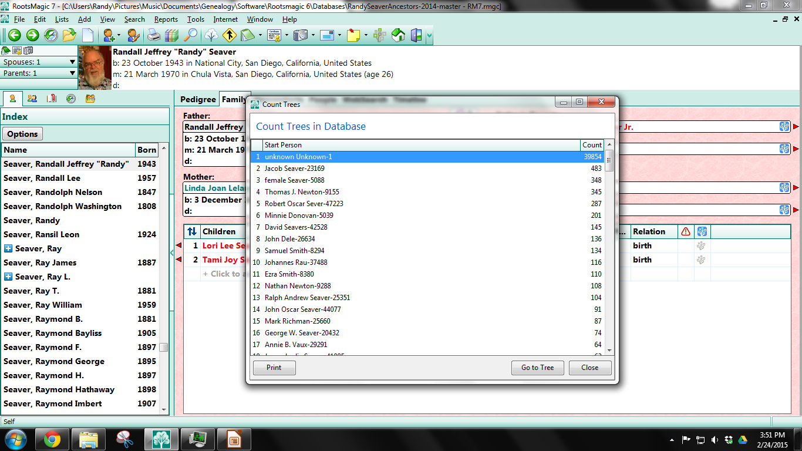Click the edit person pencil icon
The width and height of the screenshot is (802, 451).
coord(133,35)
